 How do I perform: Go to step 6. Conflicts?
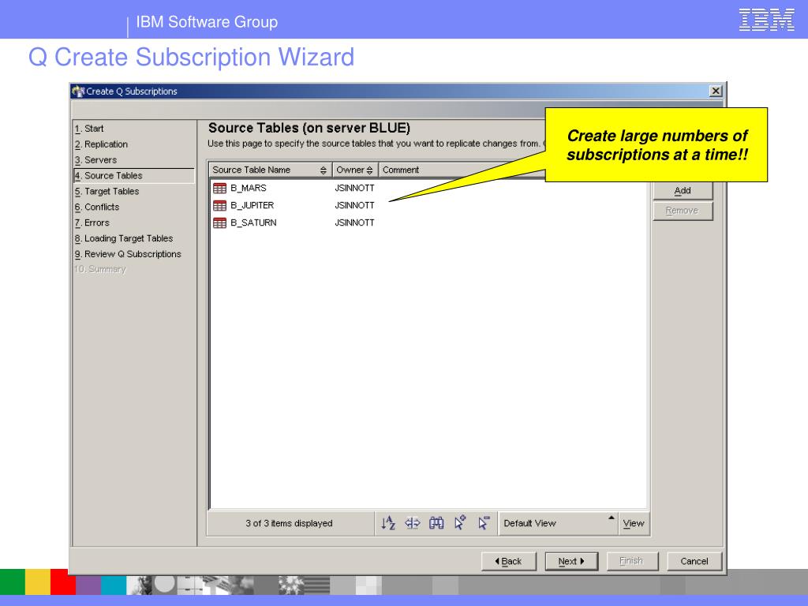pyautogui.click(x=97, y=208)
